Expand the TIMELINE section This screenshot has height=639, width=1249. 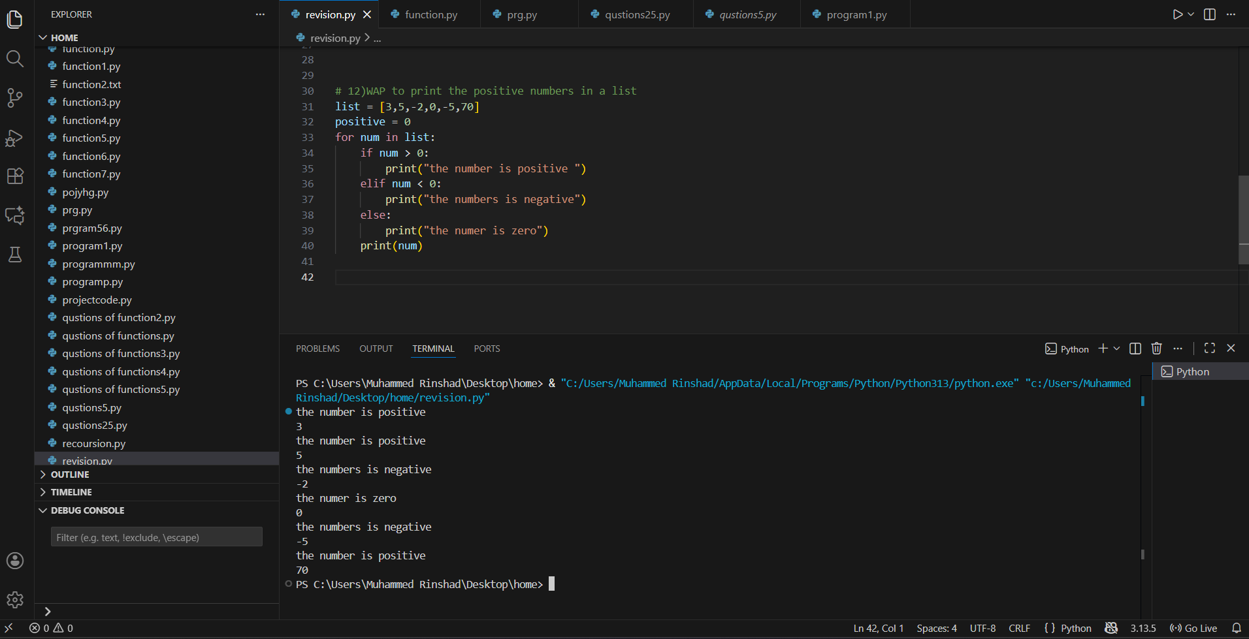pos(71,491)
